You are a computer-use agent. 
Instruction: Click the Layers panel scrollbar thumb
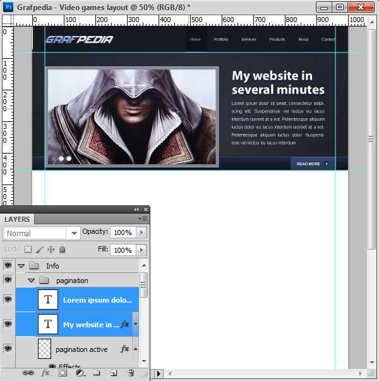pyautogui.click(x=144, y=285)
